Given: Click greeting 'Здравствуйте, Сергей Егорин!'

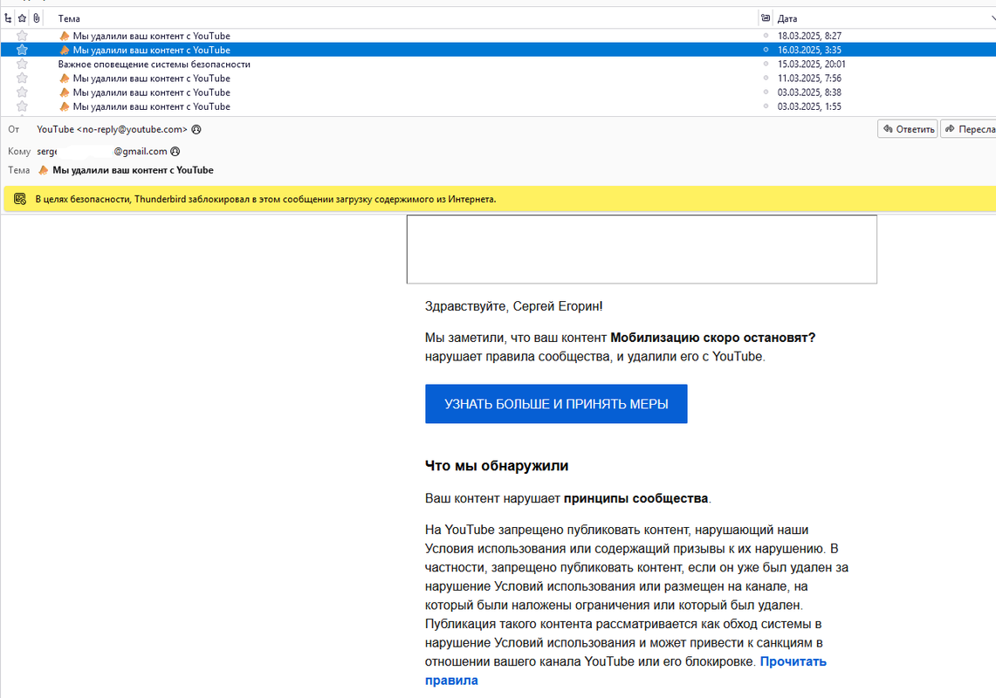Looking at the screenshot, I should [513, 306].
